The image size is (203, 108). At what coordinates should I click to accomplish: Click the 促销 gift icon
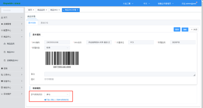2,68
